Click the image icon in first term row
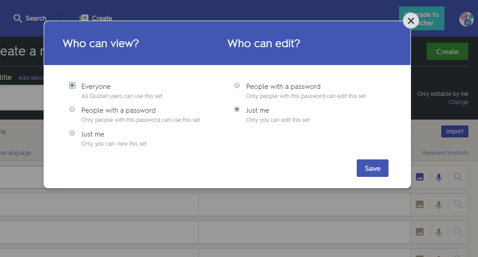The height and width of the screenshot is (257, 478). [419, 177]
